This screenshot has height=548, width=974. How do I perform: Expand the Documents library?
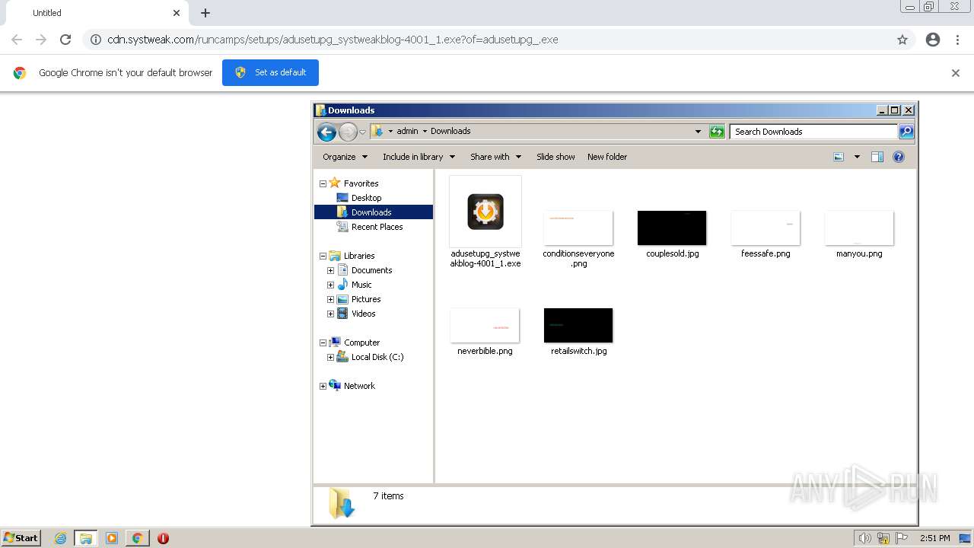click(x=330, y=270)
